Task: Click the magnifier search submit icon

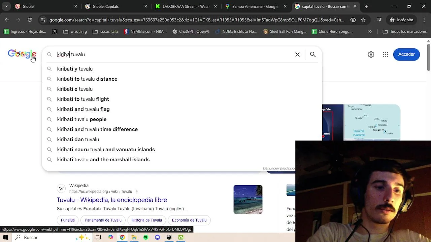Action: 313,54
